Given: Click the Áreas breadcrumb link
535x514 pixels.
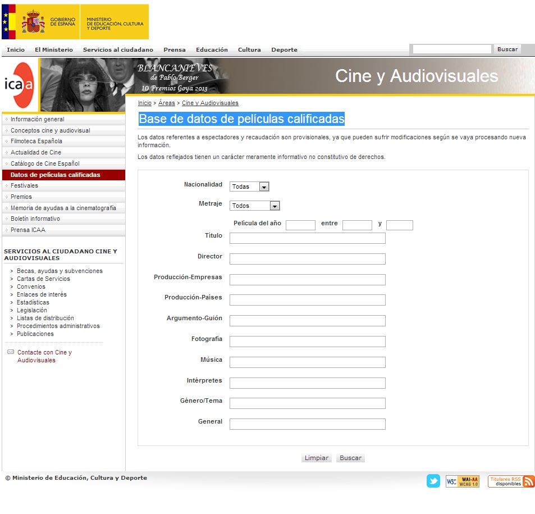Looking at the screenshot, I should (167, 103).
